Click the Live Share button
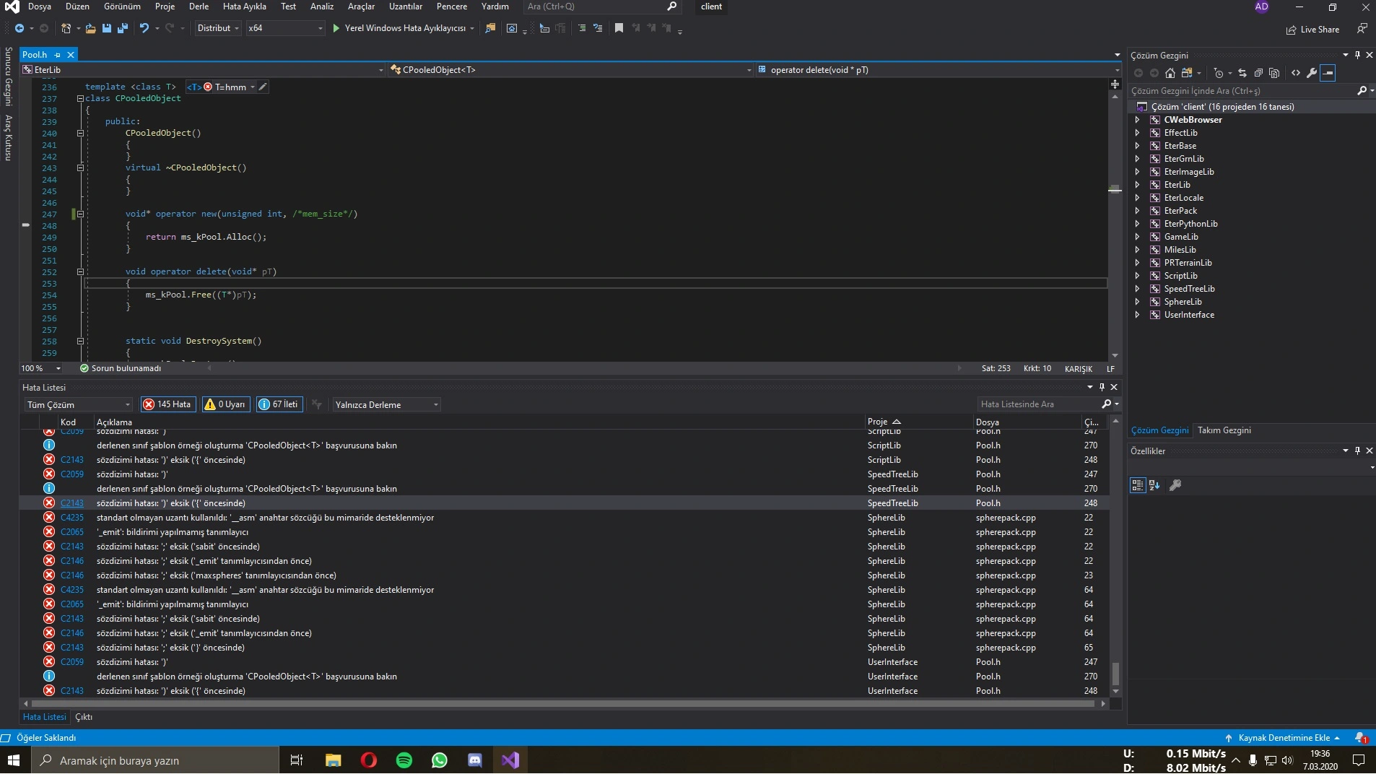Viewport: 1376px width, 774px height. [1312, 30]
